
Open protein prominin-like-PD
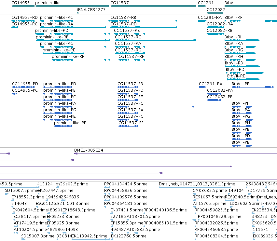(60, 84)
